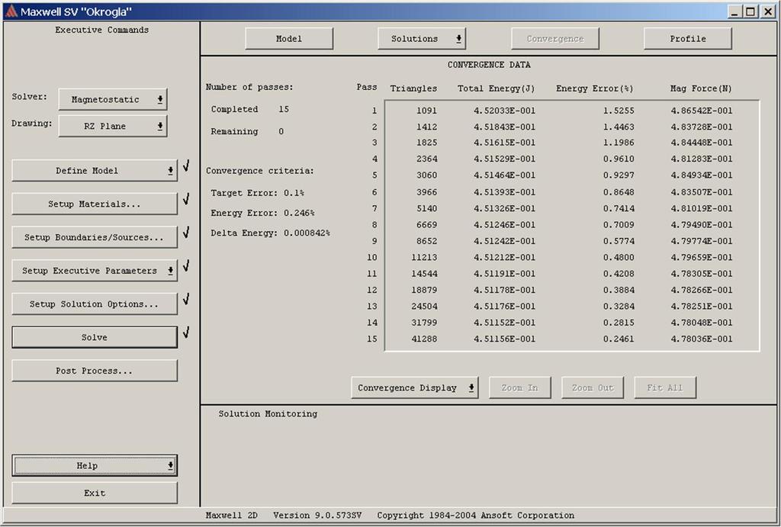
Task: Click the Triangles column header
Action: pos(413,88)
